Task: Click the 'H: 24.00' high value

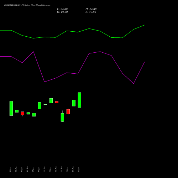Action: pos(91,9)
